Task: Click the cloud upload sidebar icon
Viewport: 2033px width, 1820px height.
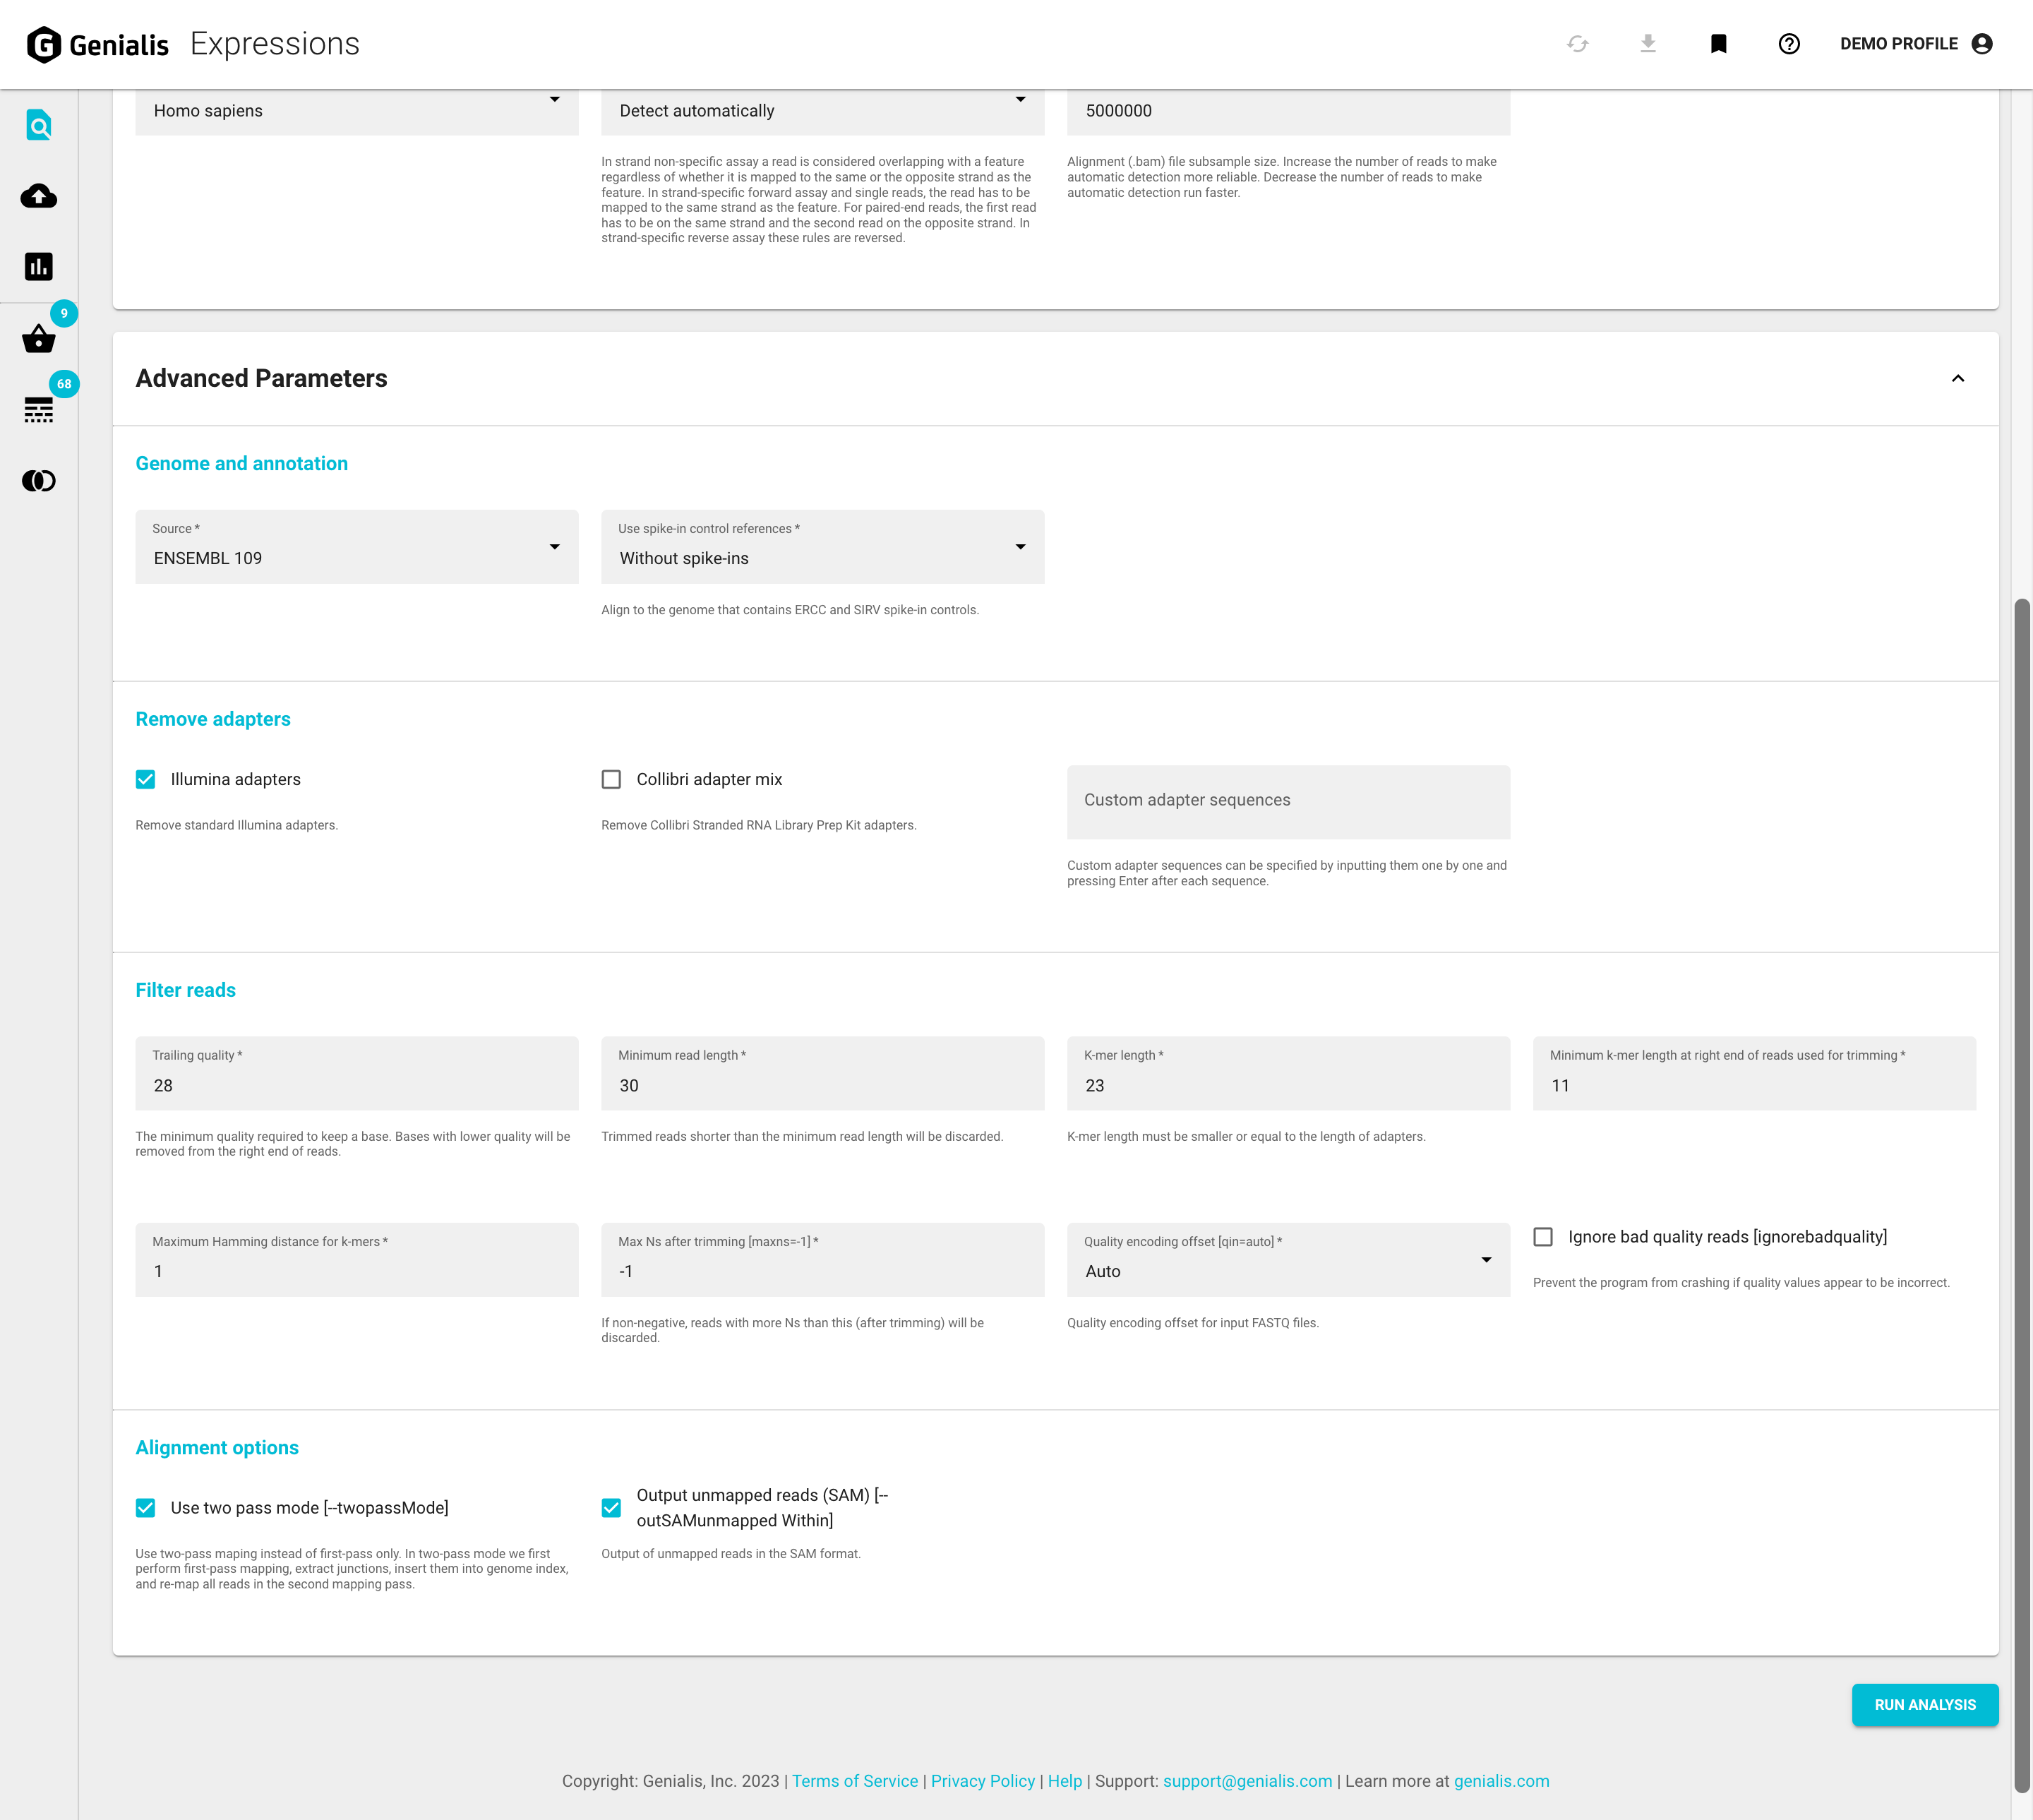Action: coord(38,196)
